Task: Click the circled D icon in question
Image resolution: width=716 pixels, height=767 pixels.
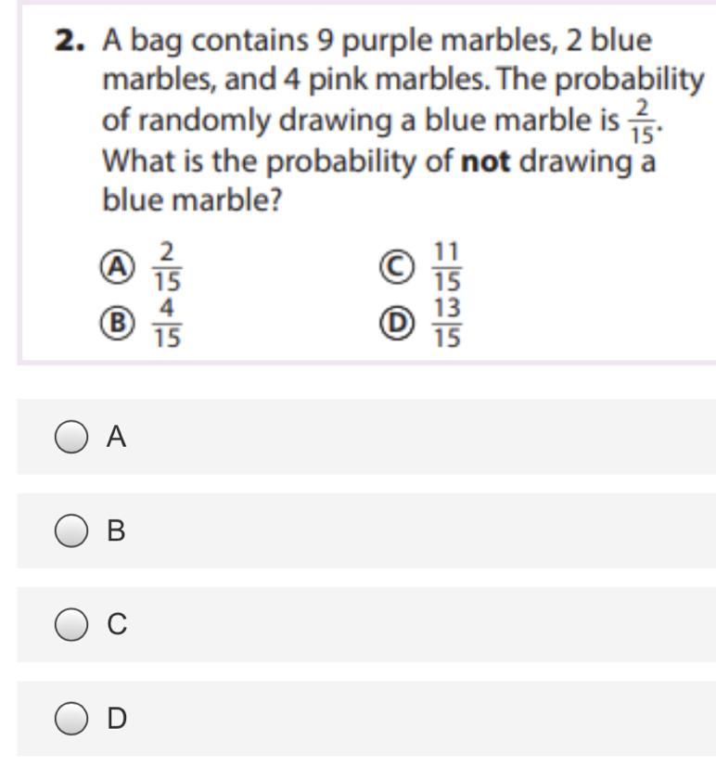Action: coord(397,323)
